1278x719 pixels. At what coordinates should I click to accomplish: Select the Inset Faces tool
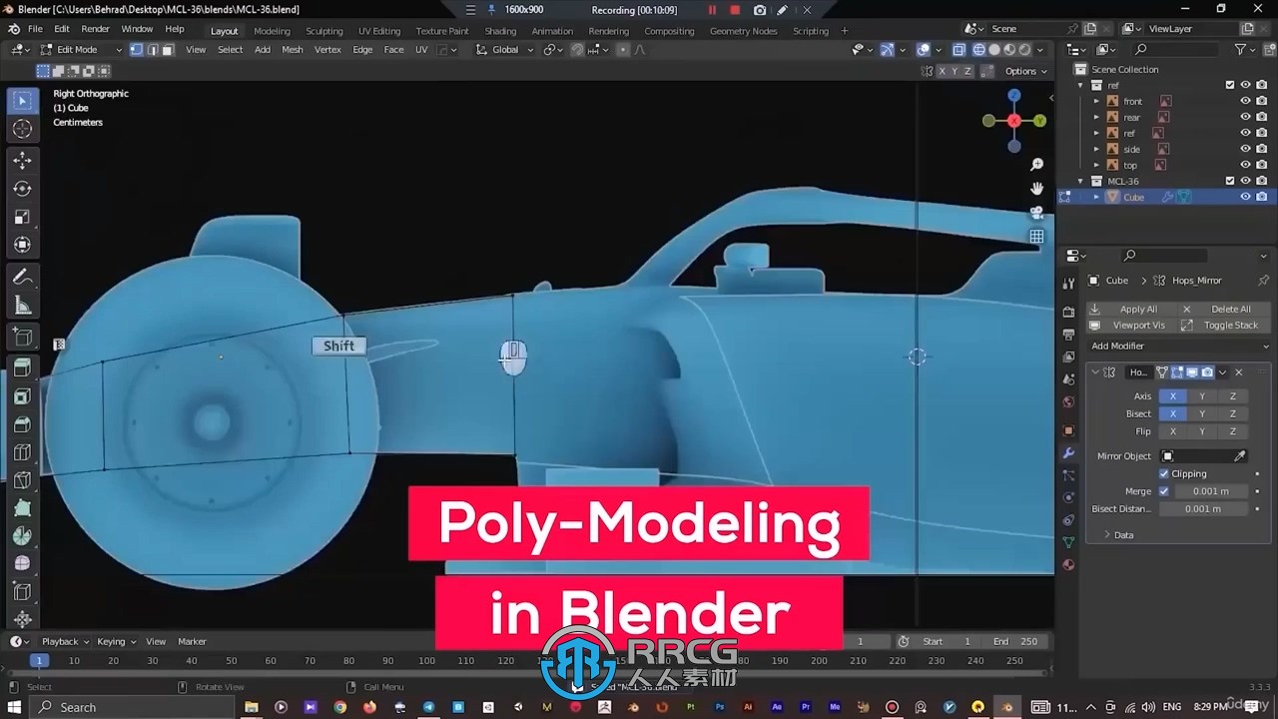click(x=22, y=396)
